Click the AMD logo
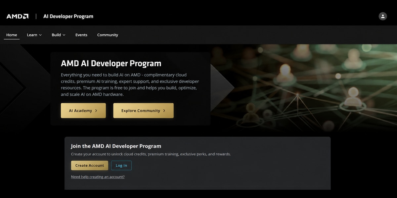This screenshot has width=397, height=198. tap(18, 16)
